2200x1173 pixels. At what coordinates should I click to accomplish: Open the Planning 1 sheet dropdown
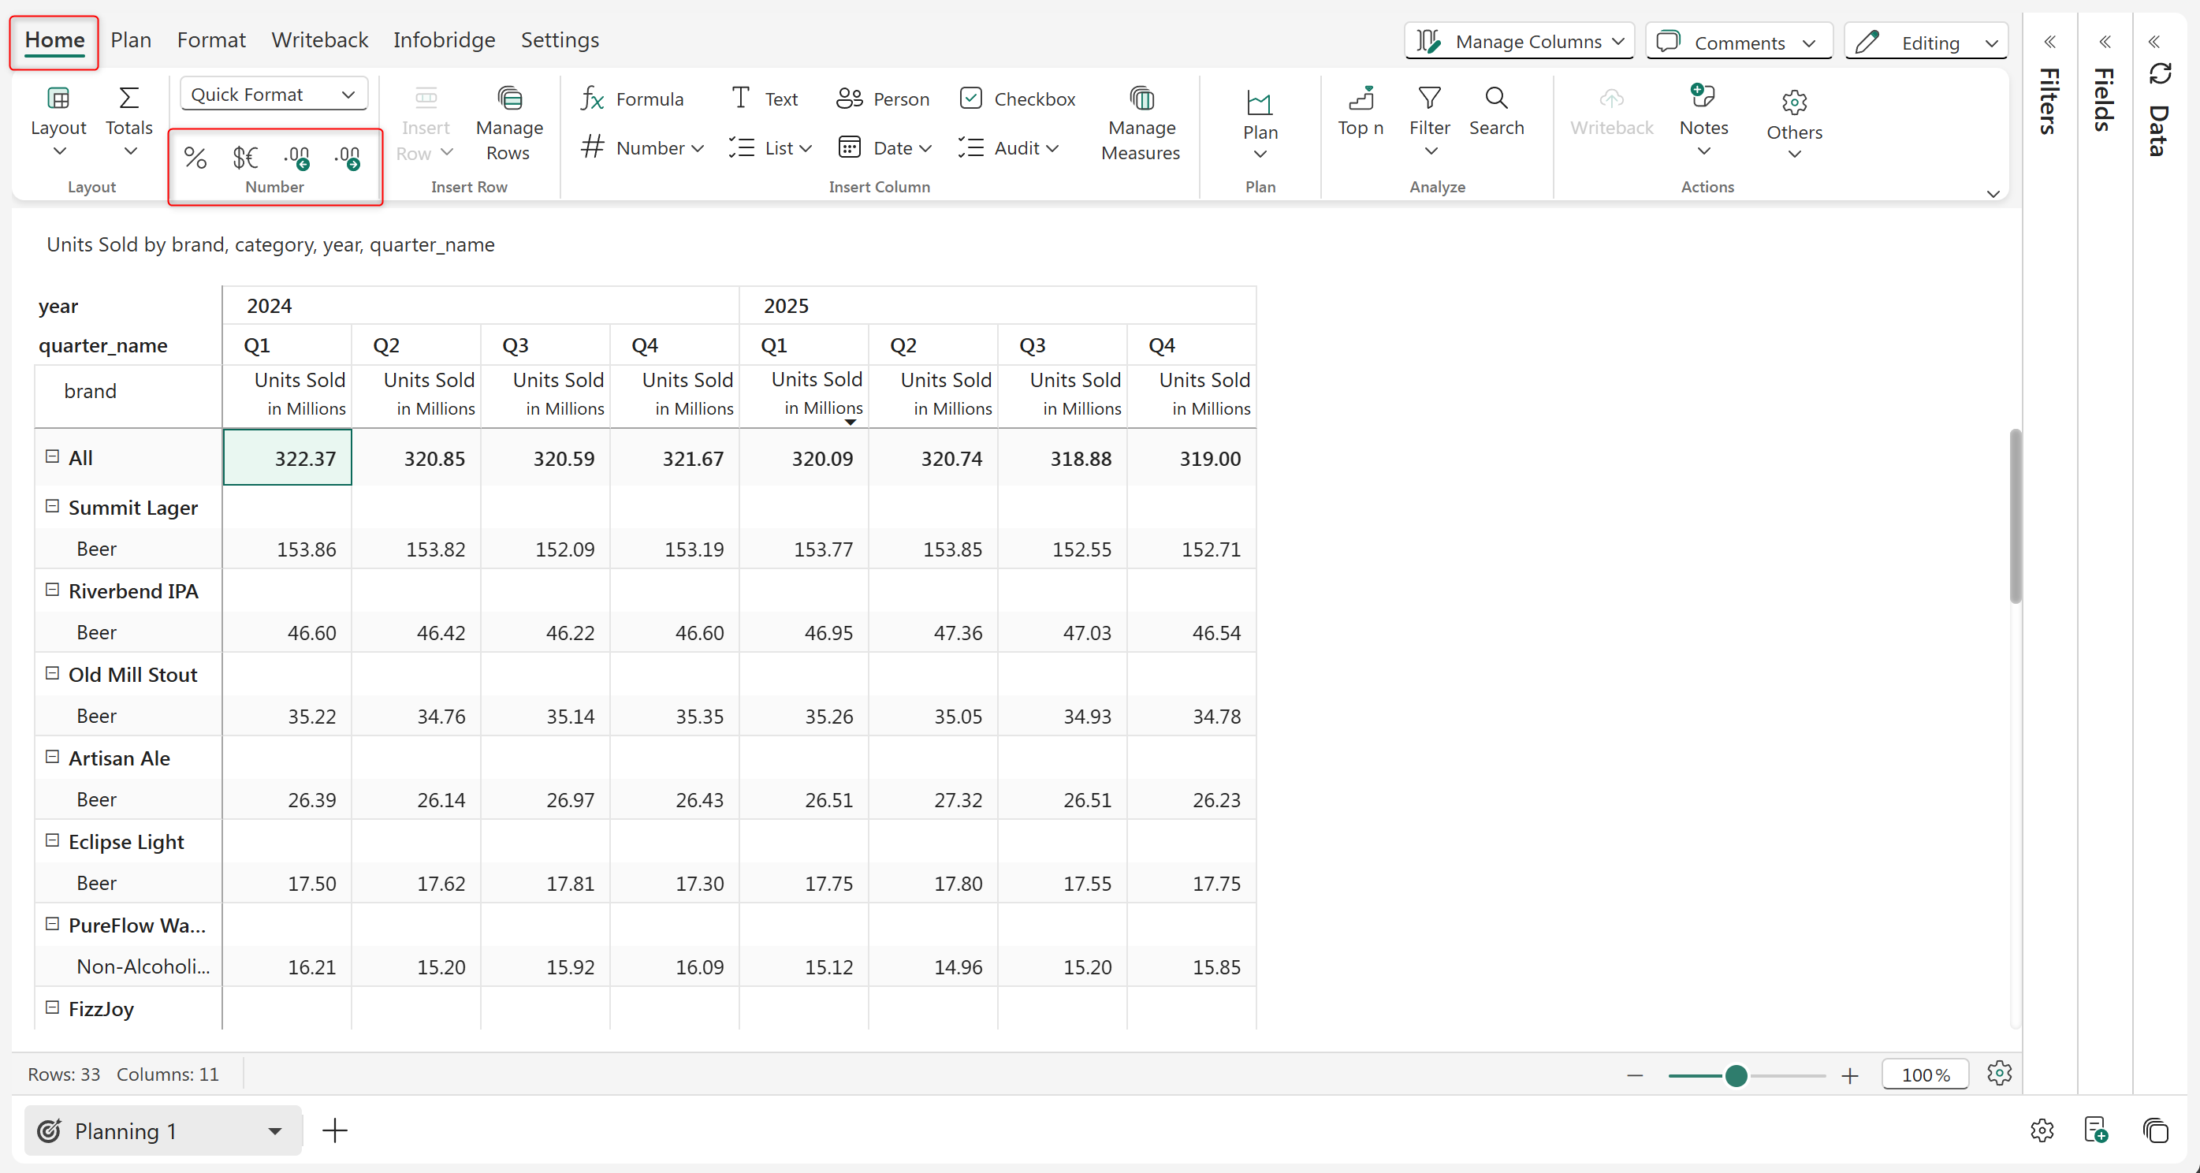point(274,1131)
